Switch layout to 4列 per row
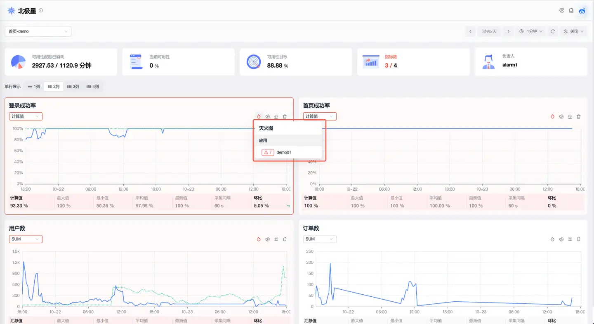Screen dimensions: 594x324 click(x=92, y=87)
